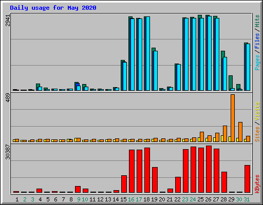Click day 23 on the x-axis
Image resolution: width=263 pixels, height=205 pixels.
185,199
